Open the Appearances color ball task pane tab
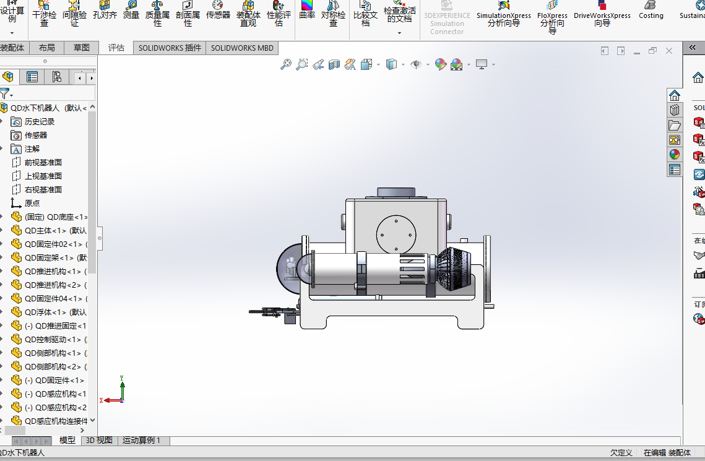The image size is (705, 461). (674, 155)
